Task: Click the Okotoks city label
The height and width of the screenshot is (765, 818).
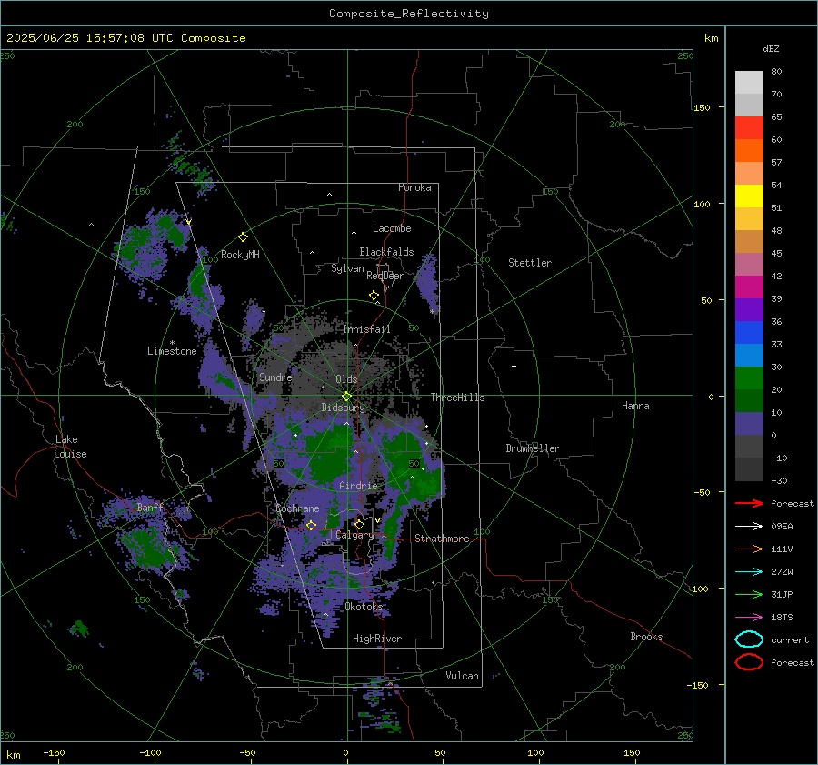Action: [364, 607]
